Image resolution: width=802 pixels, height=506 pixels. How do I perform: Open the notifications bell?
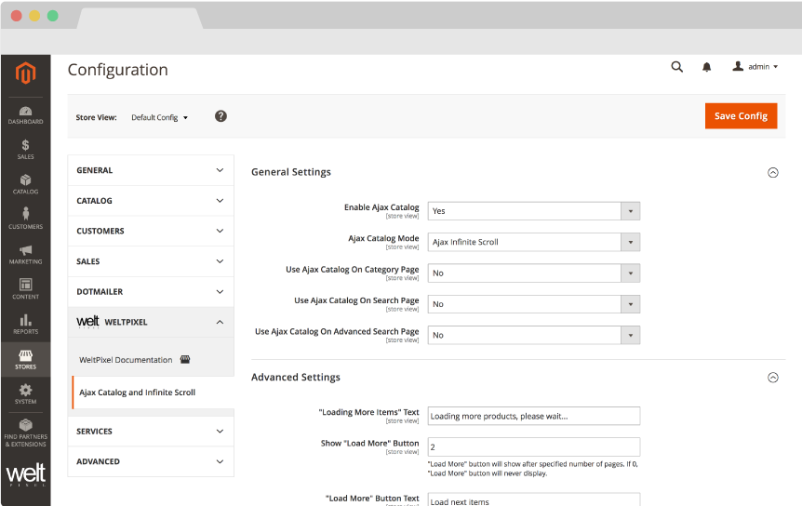(x=706, y=67)
